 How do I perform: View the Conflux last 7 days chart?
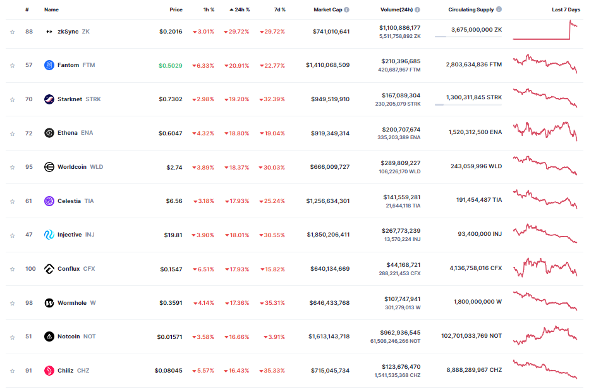(x=545, y=268)
